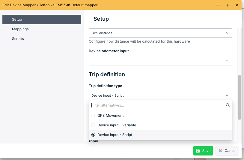Cancel editing the device mapper
Image resolution: width=244 pixels, height=160 pixels.
[227, 151]
